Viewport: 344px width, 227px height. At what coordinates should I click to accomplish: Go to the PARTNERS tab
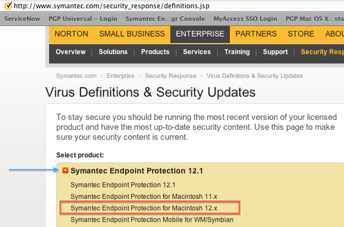256,34
